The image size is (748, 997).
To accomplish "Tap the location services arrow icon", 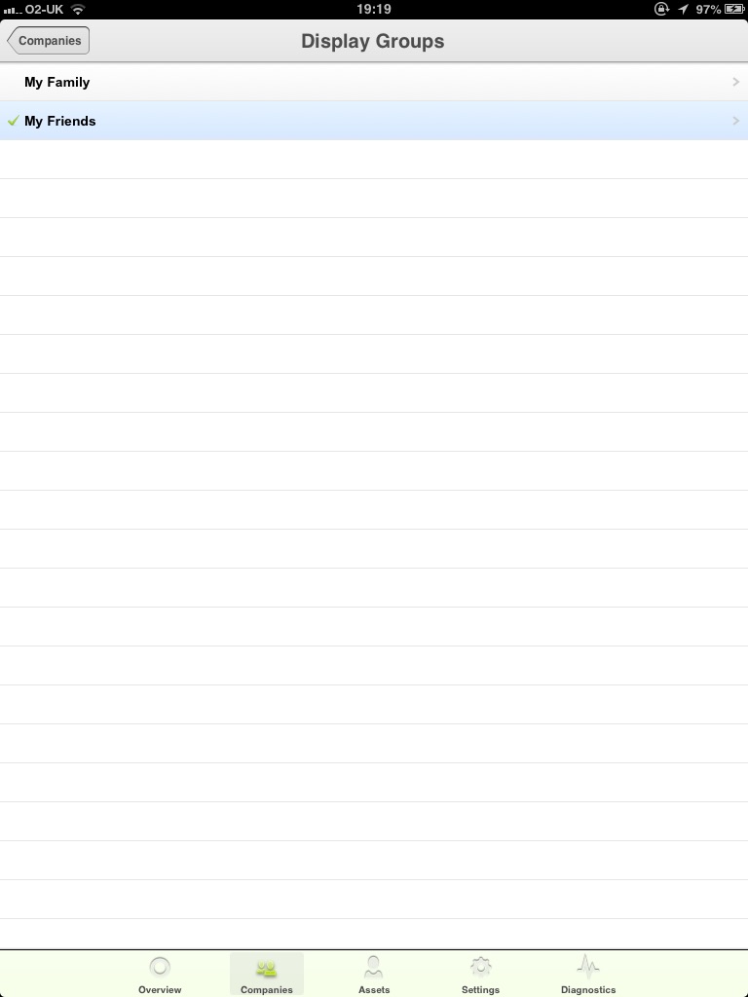I will tap(683, 9).
